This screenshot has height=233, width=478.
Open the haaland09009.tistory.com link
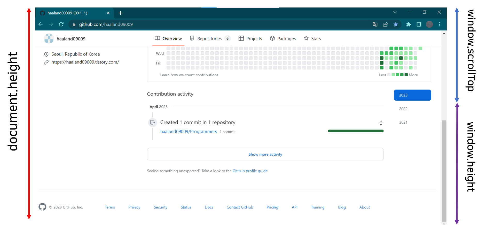click(x=85, y=62)
